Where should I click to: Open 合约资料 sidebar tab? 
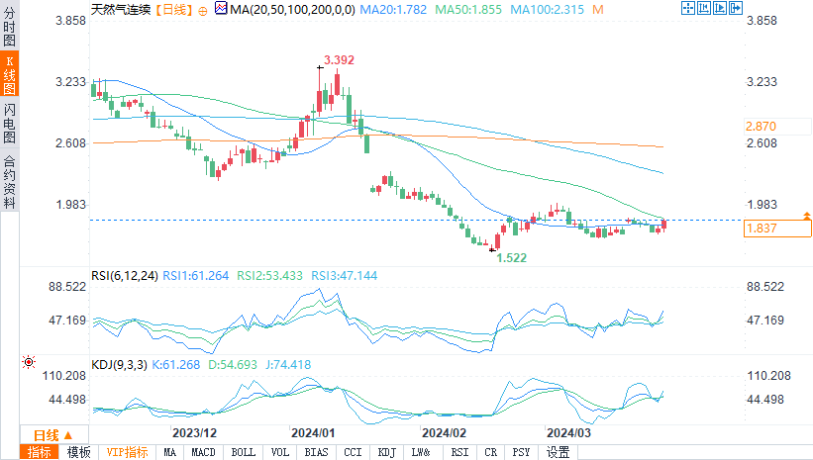(x=9, y=181)
